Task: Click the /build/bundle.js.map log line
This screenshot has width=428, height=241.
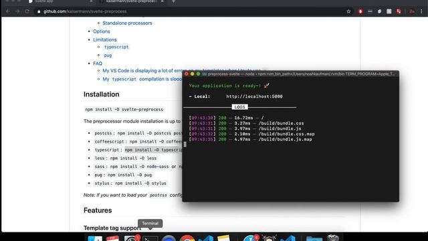Action: [250, 139]
